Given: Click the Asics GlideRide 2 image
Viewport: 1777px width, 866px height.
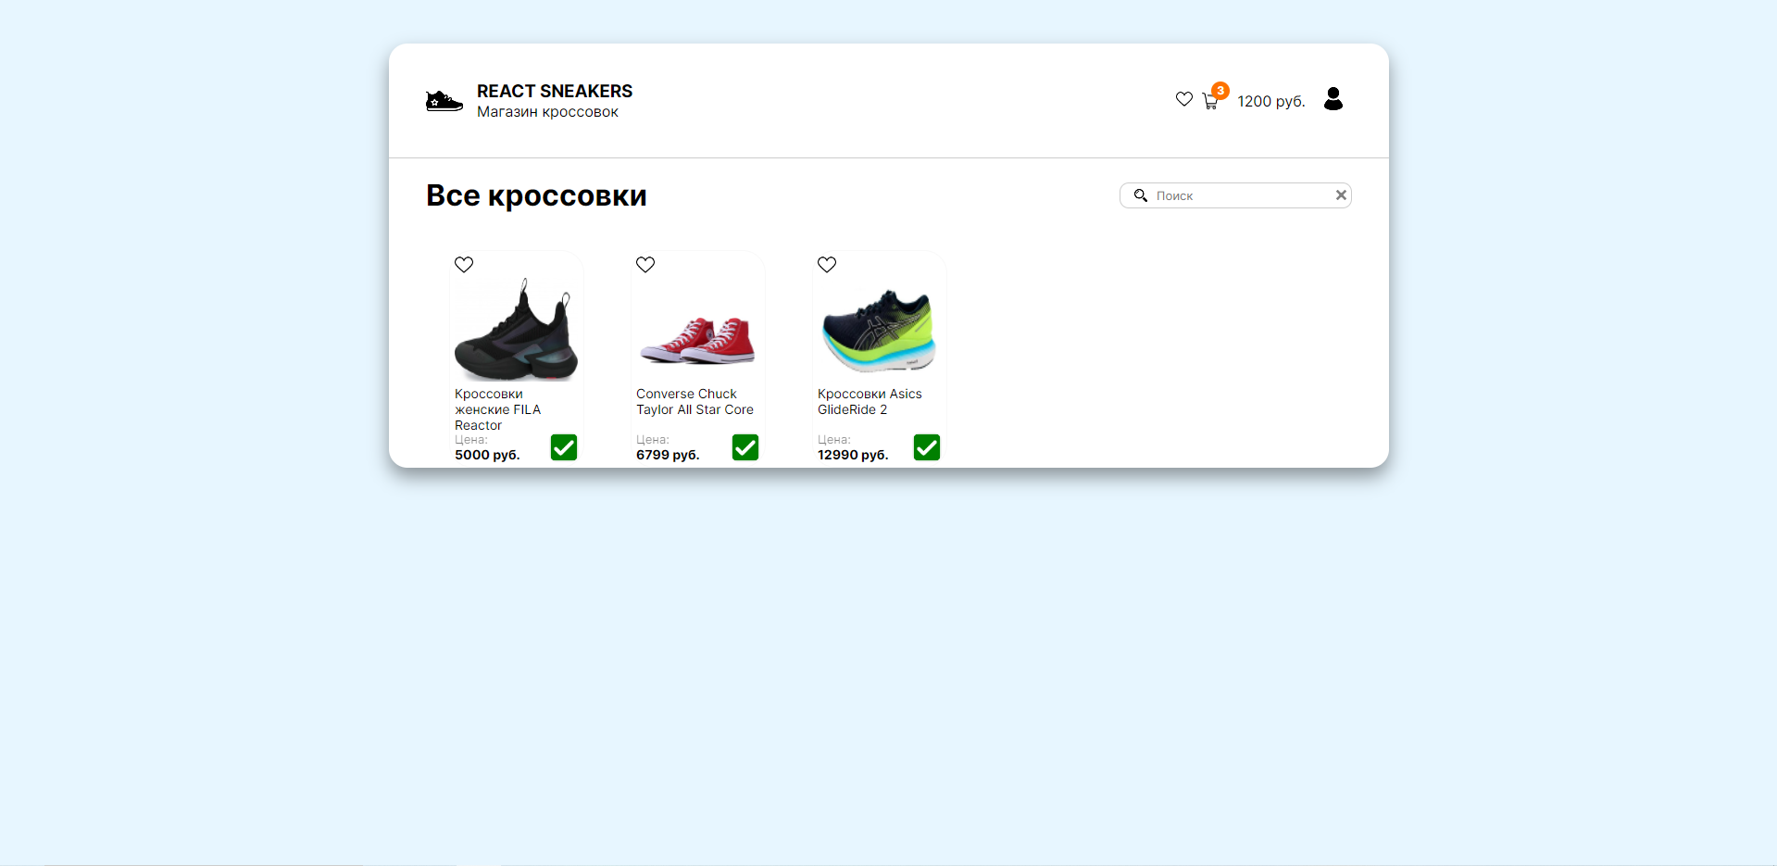Looking at the screenshot, I should pyautogui.click(x=879, y=331).
